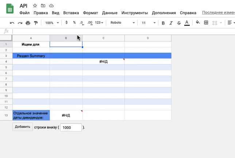Viewport: 235px width, 158px height.
Task: Open the 123 number format dropdown
Action: tap(99, 23)
